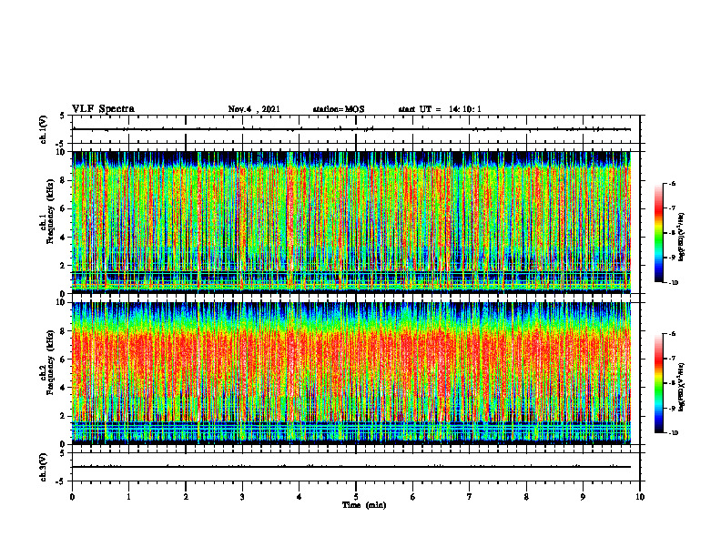Image resolution: width=721 pixels, height=557 pixels.
Task: Click ch.1 frequency axis tick "10"
Action: click(60, 152)
